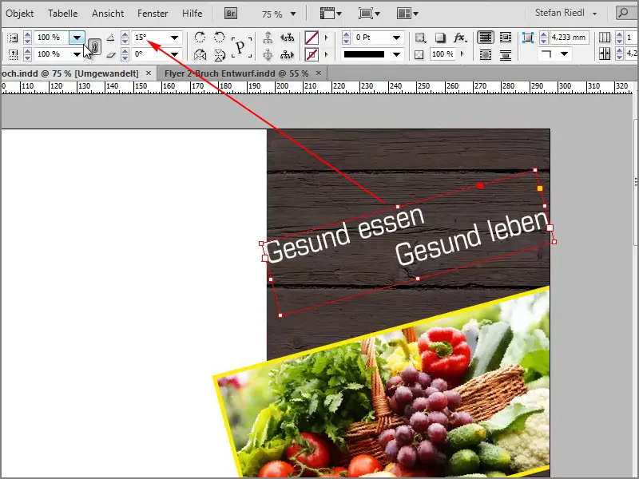The width and height of the screenshot is (639, 479).
Task: Enable no text wrap option
Action: coord(486,38)
